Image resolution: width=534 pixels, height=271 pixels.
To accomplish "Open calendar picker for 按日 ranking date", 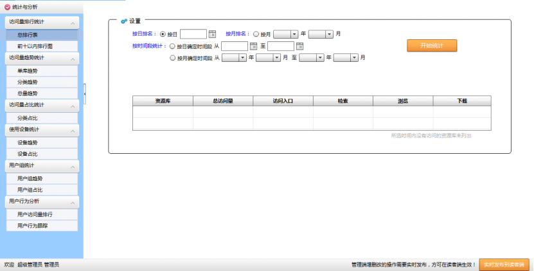I will (x=212, y=34).
